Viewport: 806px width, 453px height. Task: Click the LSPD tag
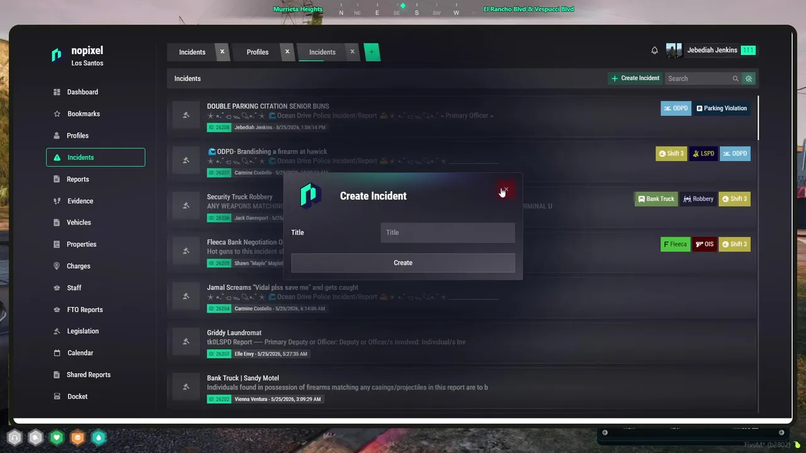tap(703, 154)
